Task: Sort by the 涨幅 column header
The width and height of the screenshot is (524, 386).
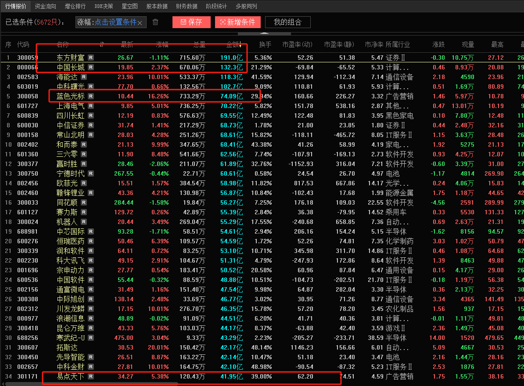Action: pyautogui.click(x=162, y=44)
